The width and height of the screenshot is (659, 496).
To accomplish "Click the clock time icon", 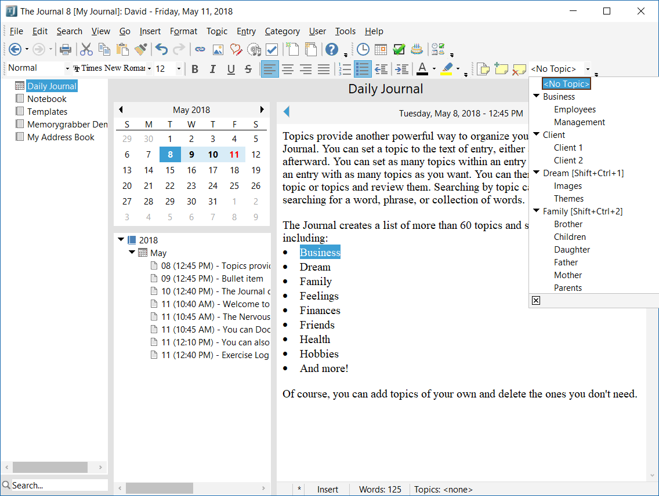I will click(x=363, y=49).
